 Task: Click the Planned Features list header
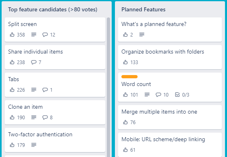click(x=143, y=9)
